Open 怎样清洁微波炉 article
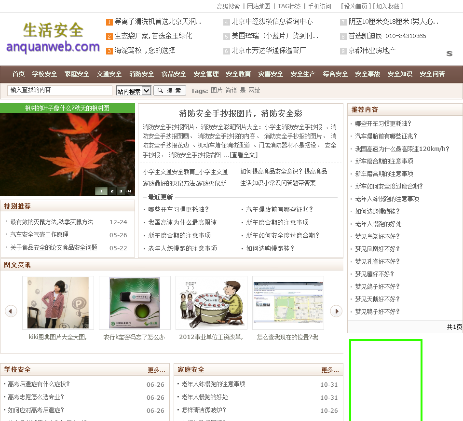Screen dimensions: 463x421 [x=204, y=410]
